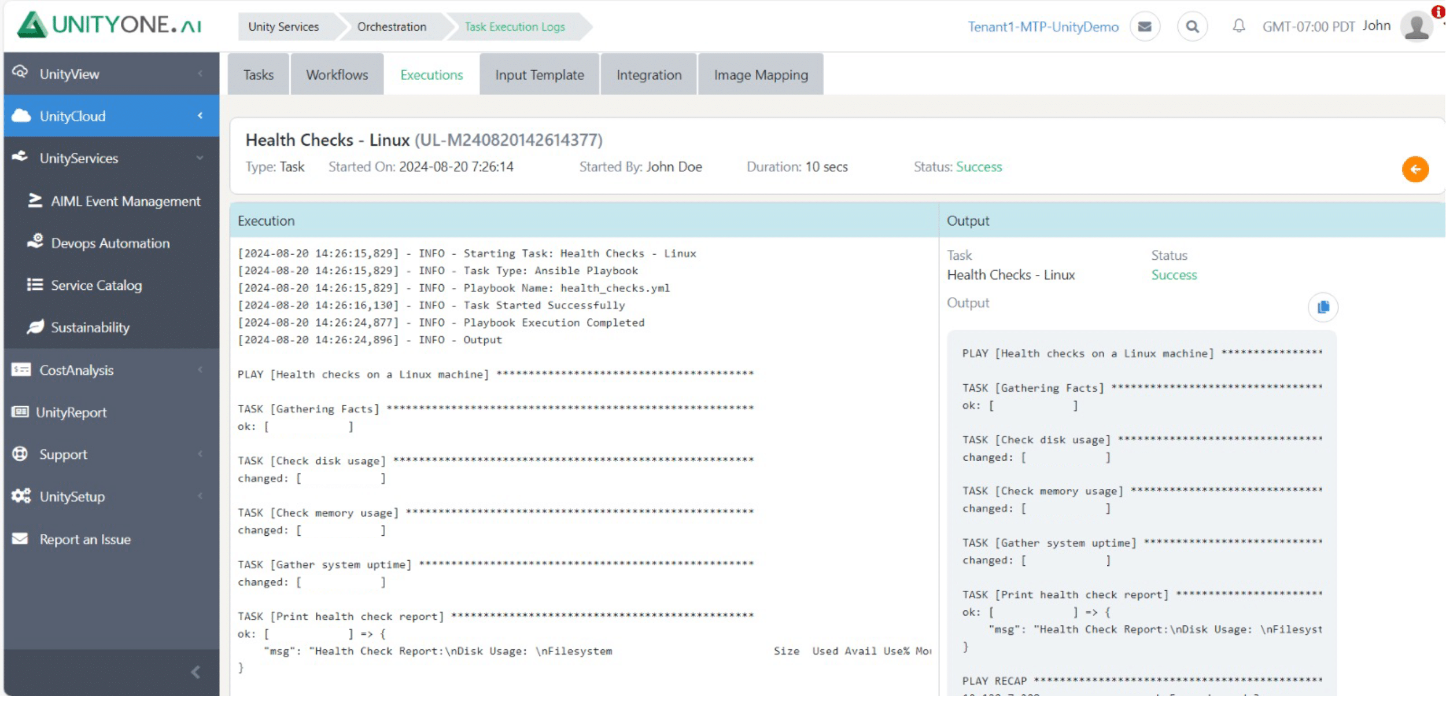Collapse the sidebar with bottom chevron

coord(195,672)
